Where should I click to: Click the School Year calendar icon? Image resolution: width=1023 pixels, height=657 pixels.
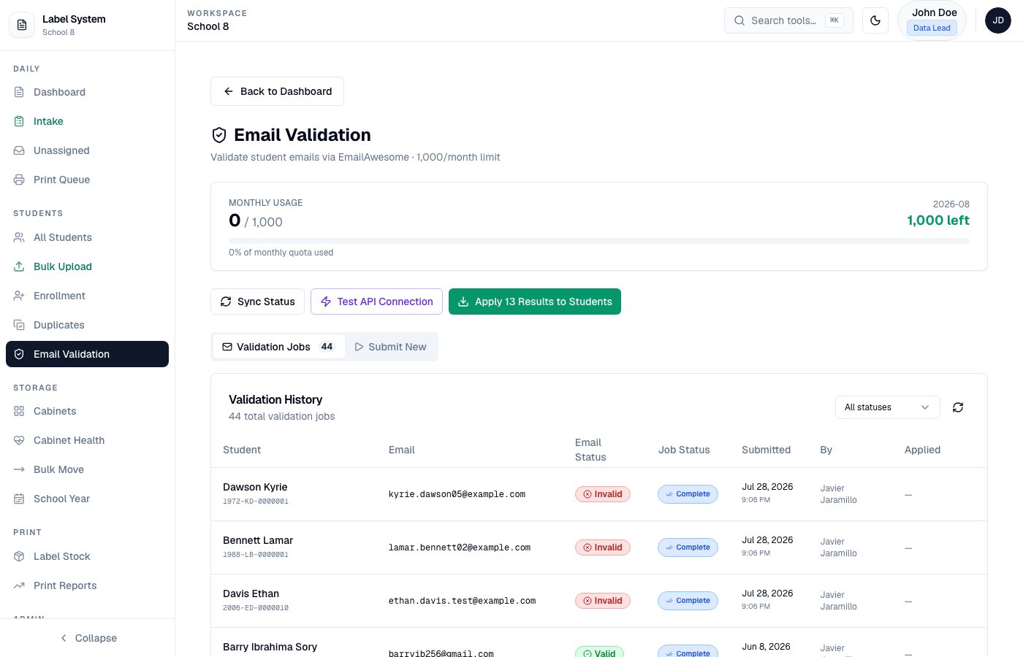[19, 499]
